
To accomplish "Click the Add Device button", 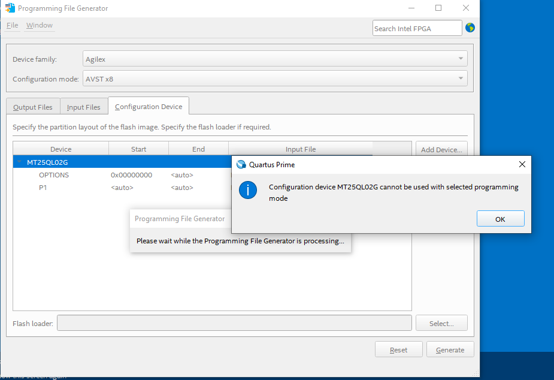I will click(441, 149).
